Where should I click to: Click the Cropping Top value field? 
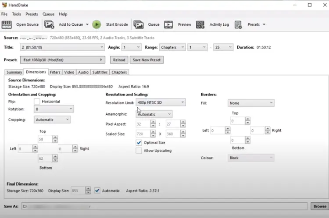pyautogui.click(x=45, y=139)
